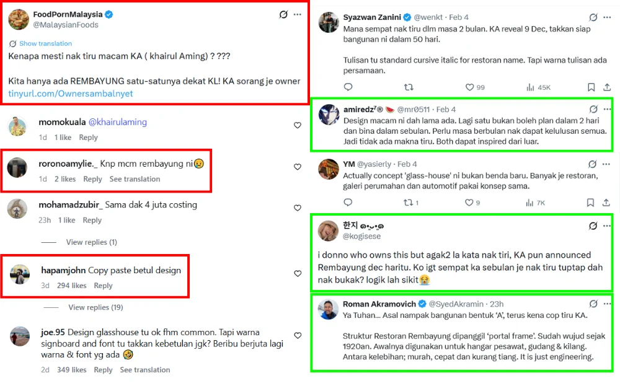This screenshot has width=620, height=386.
Task: Click Reply under joe.95's comment
Action: [x=104, y=370]
